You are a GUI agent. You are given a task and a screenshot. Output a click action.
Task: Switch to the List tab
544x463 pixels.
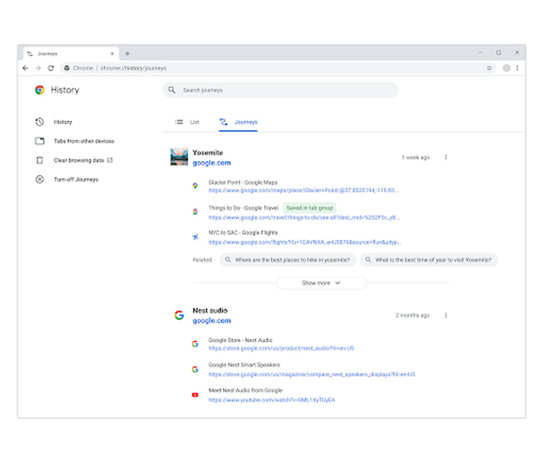[x=187, y=122]
